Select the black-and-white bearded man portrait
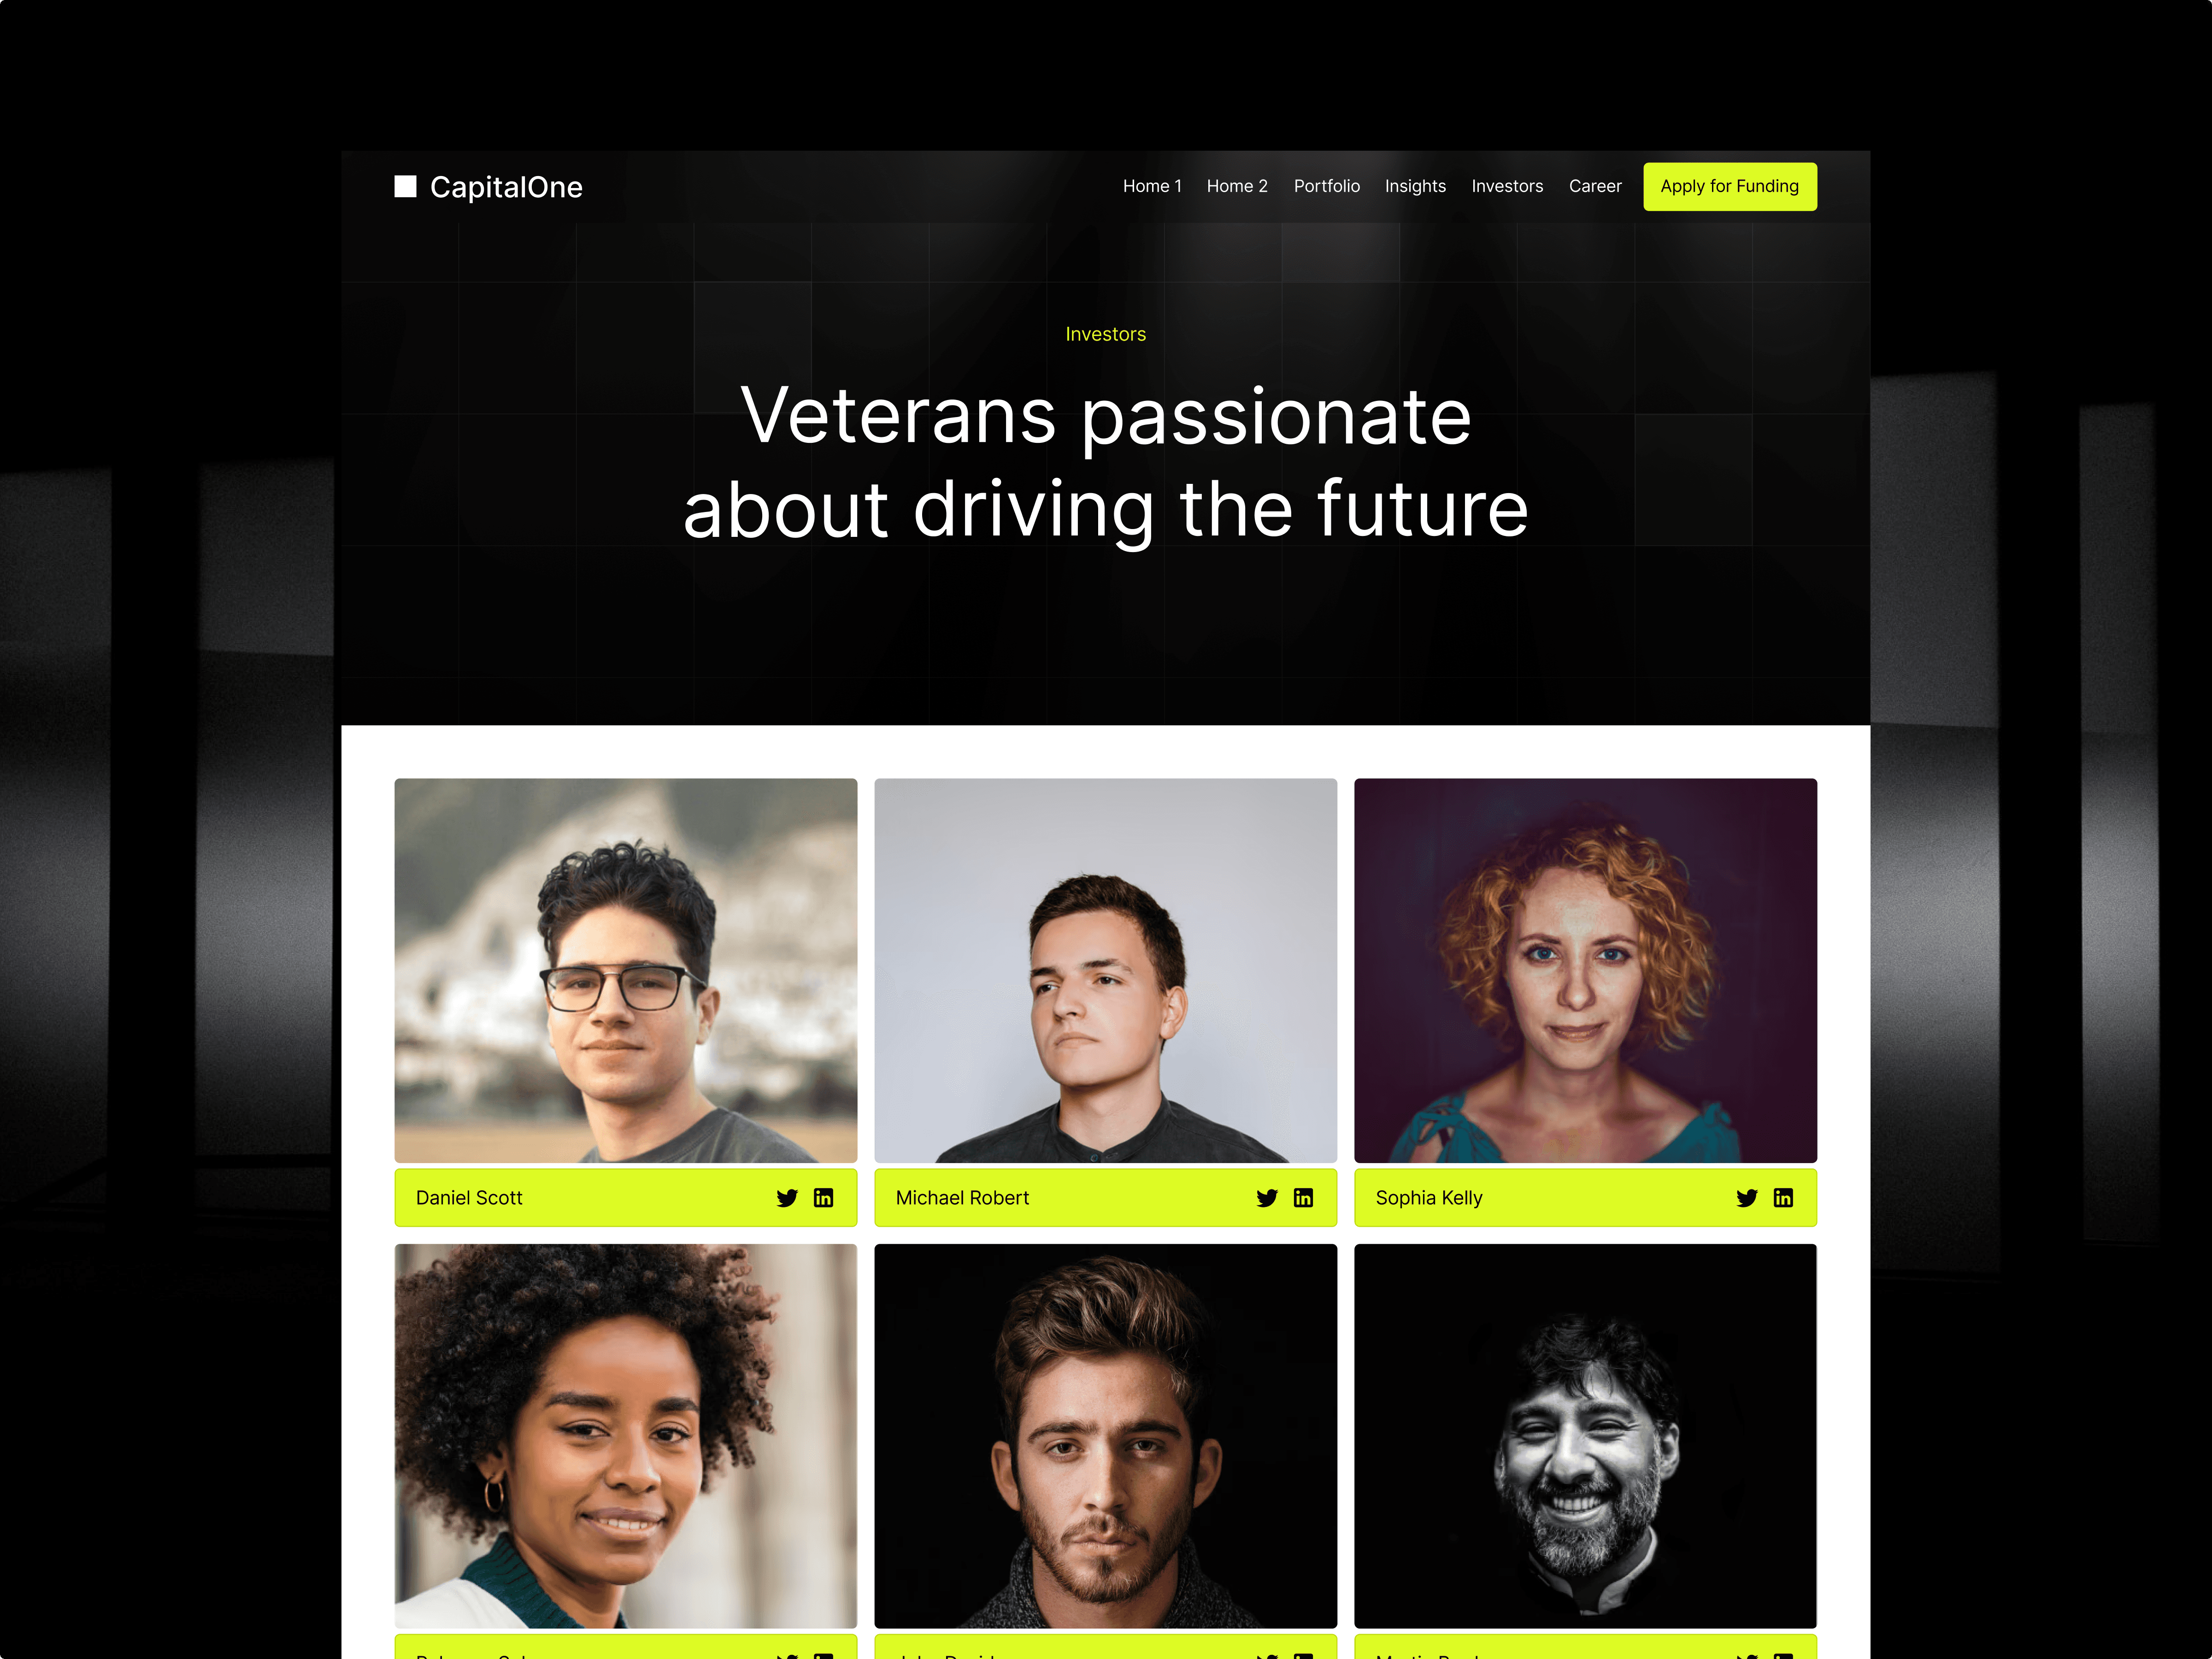This screenshot has width=2212, height=1659. [1586, 1436]
